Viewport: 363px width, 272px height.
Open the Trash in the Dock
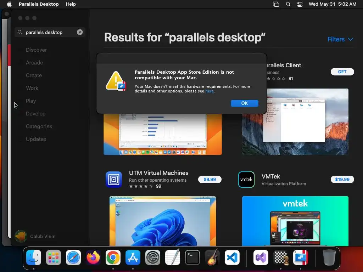(x=329, y=257)
